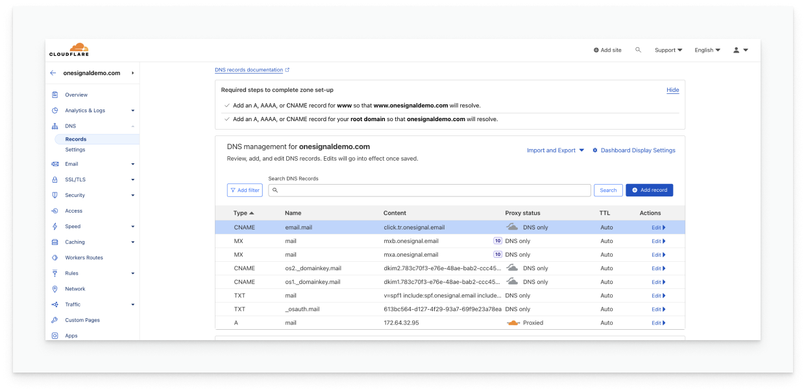Open the header search magnifier icon
806x392 pixels.
coord(638,50)
